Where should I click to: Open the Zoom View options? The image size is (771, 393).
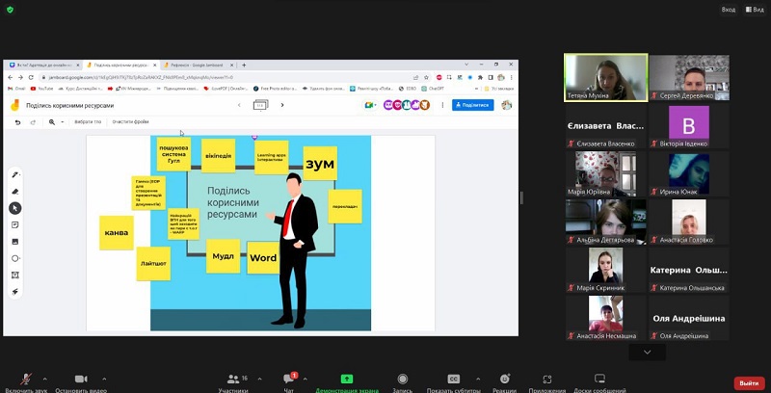(x=755, y=10)
